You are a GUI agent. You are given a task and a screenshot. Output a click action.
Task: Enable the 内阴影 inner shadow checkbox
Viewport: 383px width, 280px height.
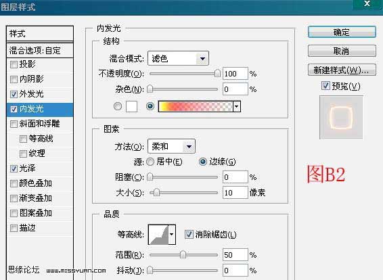click(x=14, y=79)
